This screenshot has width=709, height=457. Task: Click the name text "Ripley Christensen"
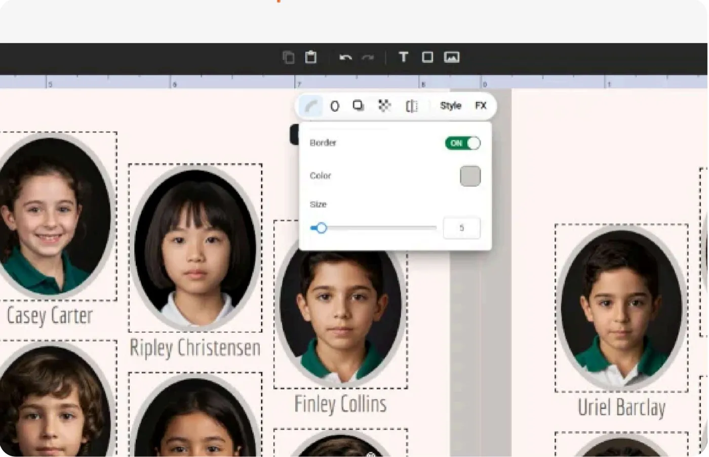(x=195, y=348)
